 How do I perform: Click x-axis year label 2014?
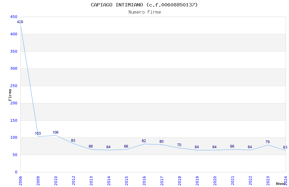[x=109, y=181]
